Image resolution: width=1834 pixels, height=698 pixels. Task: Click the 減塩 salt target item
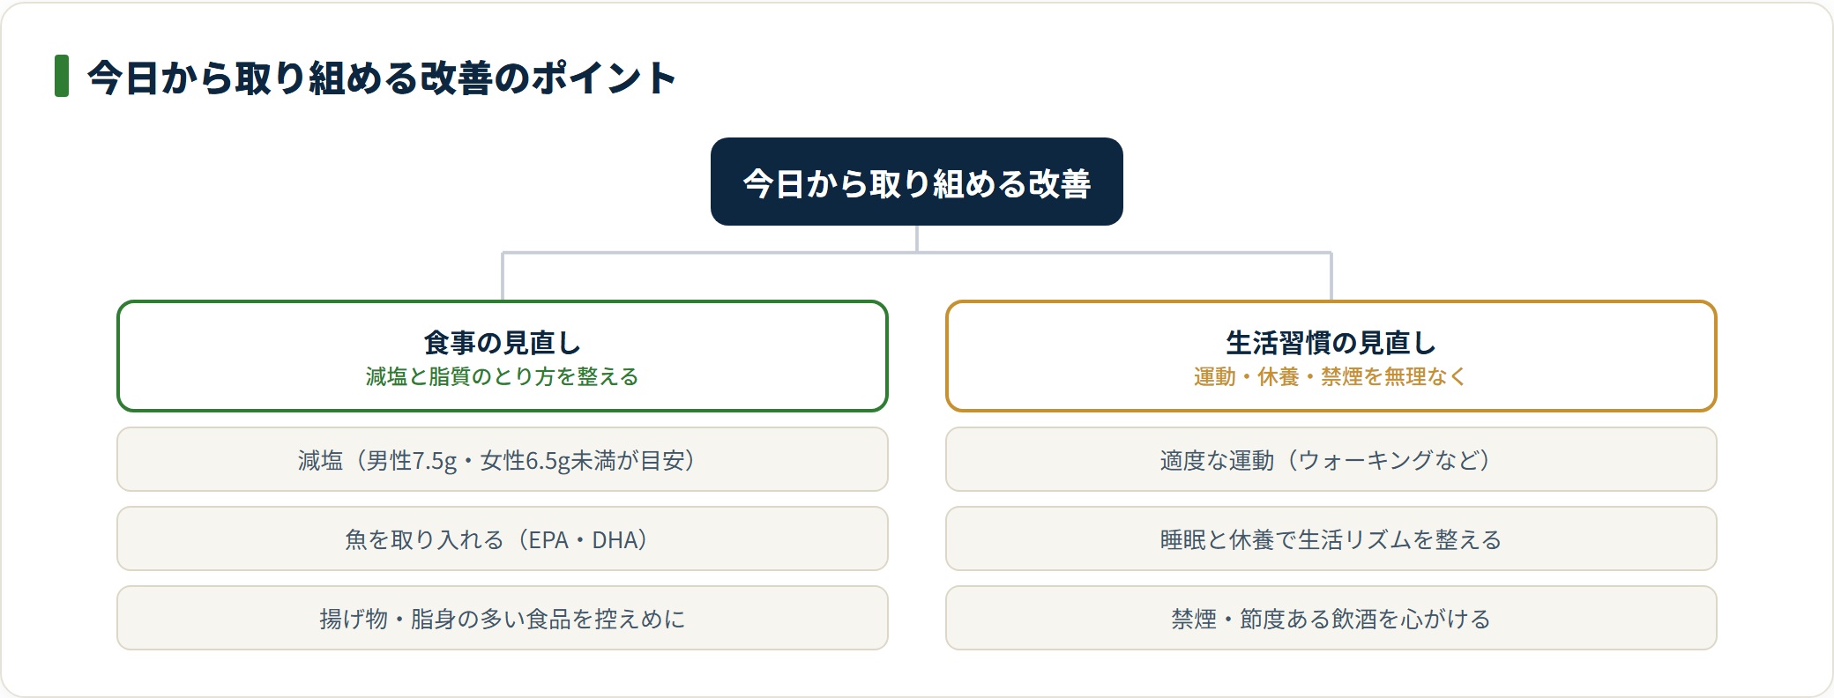(x=503, y=459)
